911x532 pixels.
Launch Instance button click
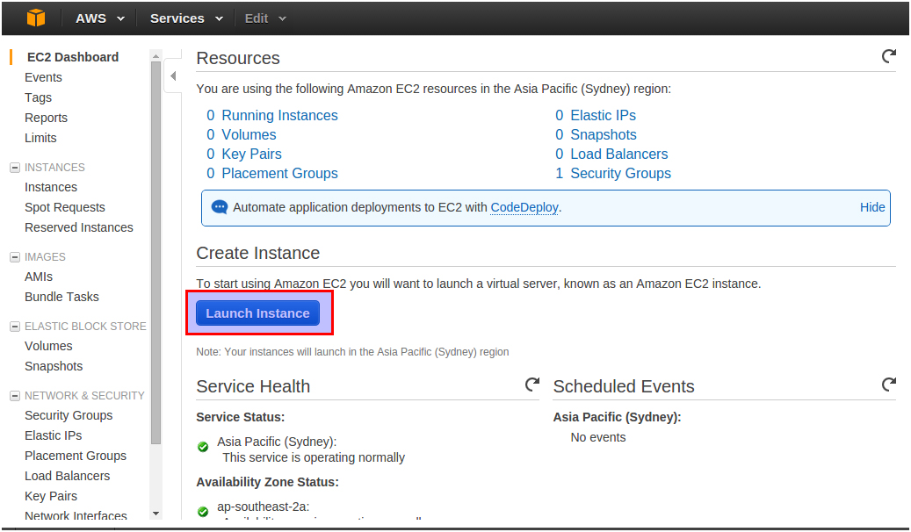tap(257, 313)
